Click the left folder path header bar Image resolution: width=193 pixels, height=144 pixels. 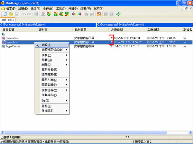pyautogui.click(x=48, y=25)
